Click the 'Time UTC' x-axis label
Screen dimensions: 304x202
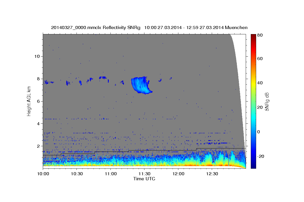(144, 179)
